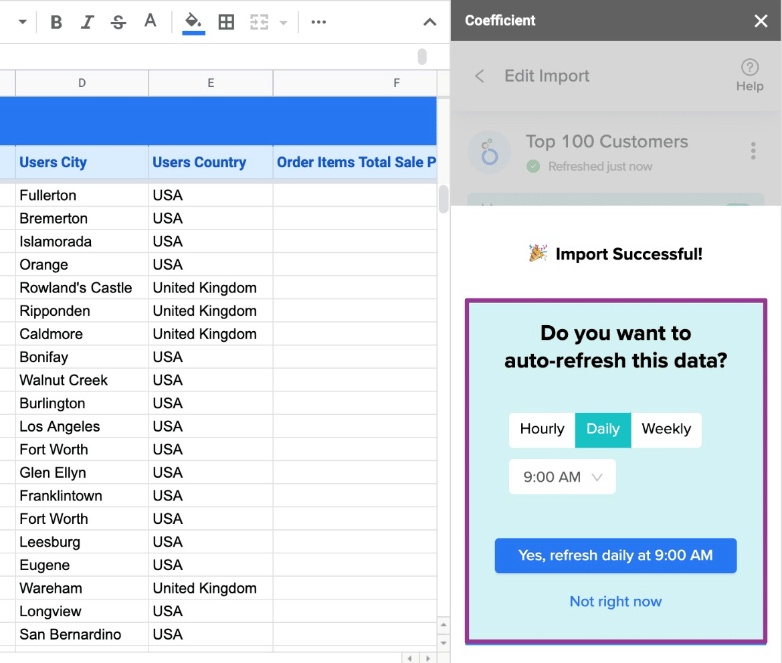Select column F header
The image size is (782, 663).
pos(355,83)
